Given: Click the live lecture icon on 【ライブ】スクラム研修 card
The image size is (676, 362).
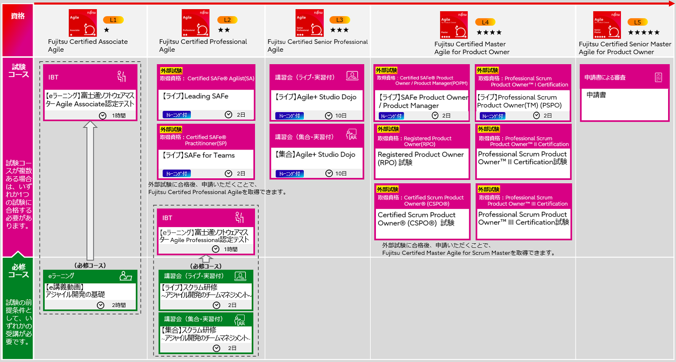Looking at the screenshot, I should pos(240,276).
